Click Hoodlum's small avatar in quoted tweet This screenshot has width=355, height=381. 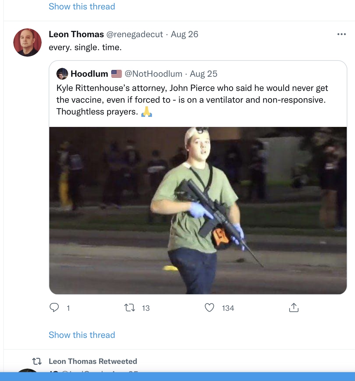point(62,74)
